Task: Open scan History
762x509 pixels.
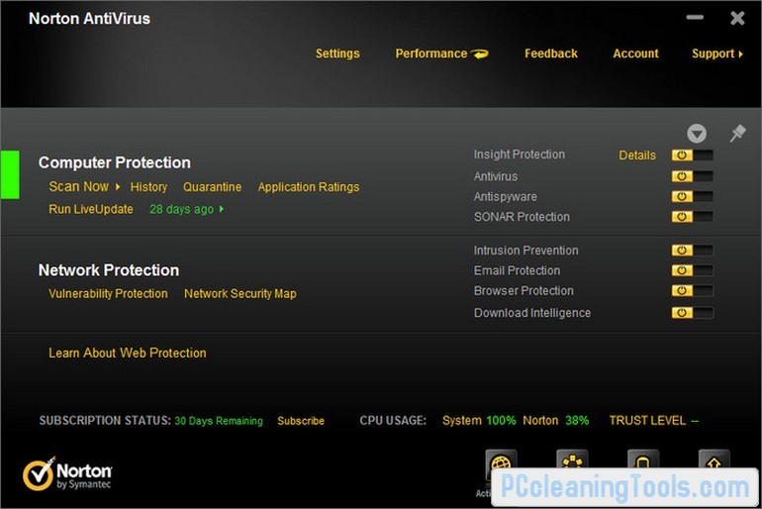Action: (x=148, y=187)
